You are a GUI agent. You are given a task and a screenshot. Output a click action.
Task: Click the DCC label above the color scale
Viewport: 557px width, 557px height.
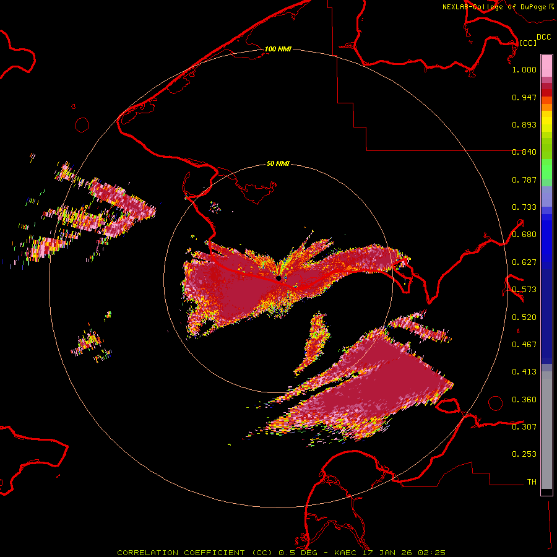pos(543,37)
